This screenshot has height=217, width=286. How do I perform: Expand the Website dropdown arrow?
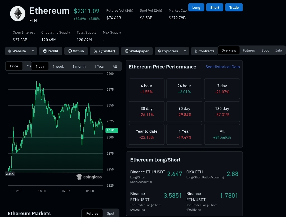click(x=33, y=51)
